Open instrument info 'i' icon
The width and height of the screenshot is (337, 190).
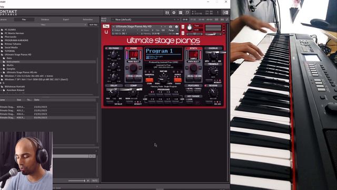(x=176, y=27)
